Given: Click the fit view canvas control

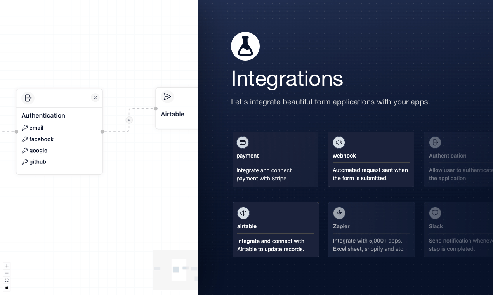Looking at the screenshot, I should tap(7, 280).
